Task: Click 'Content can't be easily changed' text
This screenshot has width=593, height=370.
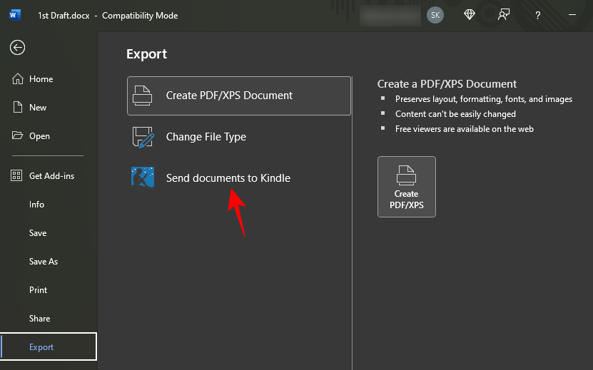Action: [x=455, y=114]
